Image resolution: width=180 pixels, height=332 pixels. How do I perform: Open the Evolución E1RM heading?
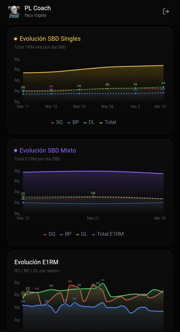click(36, 262)
